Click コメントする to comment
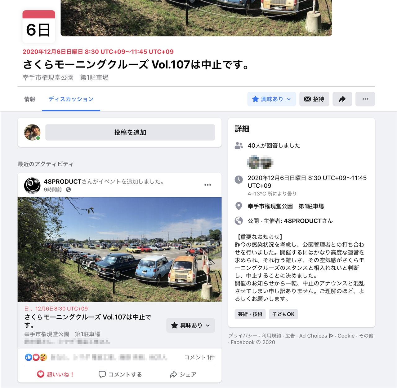This screenshot has height=388, width=397. 120,374
